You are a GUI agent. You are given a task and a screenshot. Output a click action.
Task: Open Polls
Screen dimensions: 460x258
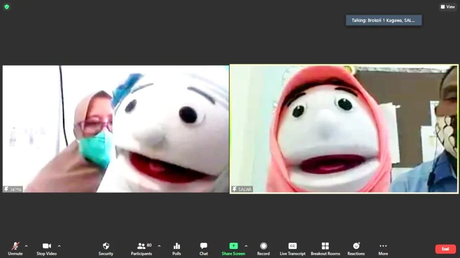click(x=177, y=249)
